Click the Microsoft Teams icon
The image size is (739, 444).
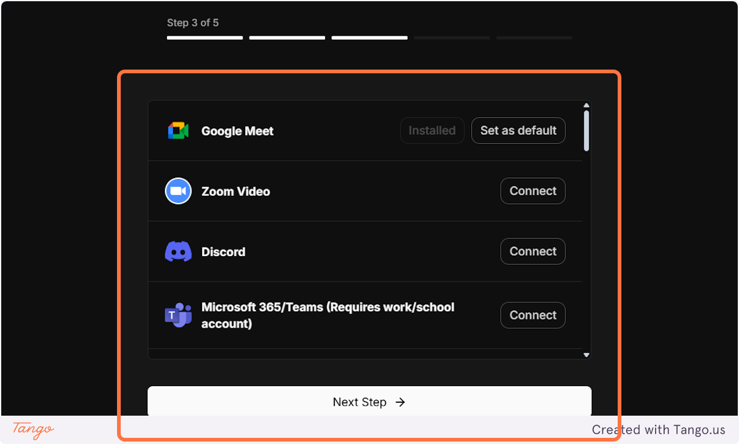[x=178, y=315]
